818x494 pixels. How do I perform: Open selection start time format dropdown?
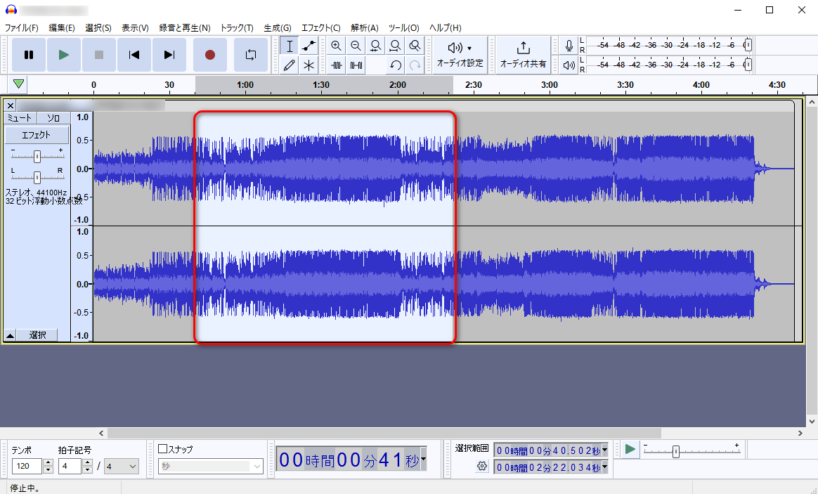[604, 450]
